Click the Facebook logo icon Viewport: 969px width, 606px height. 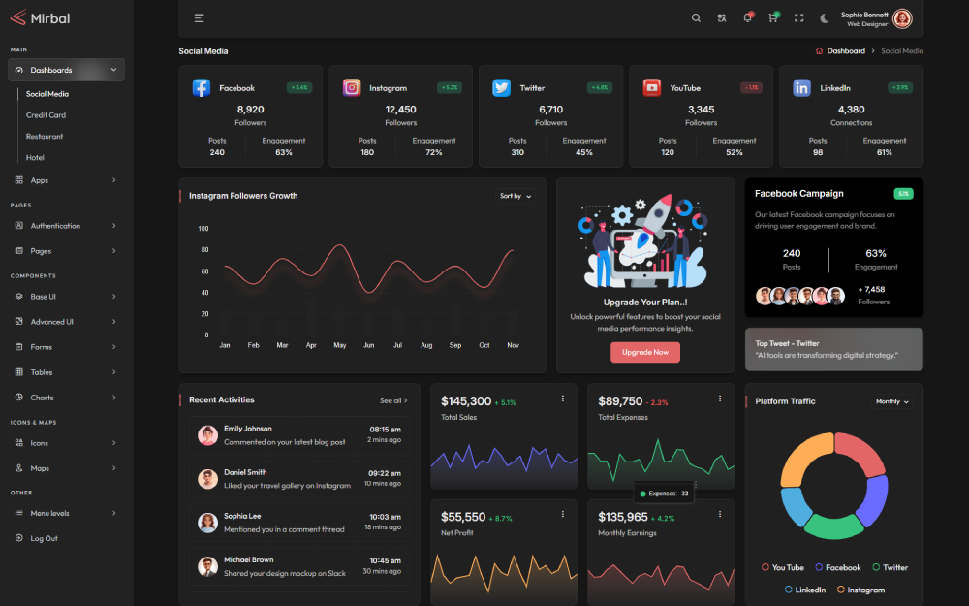[x=202, y=88]
